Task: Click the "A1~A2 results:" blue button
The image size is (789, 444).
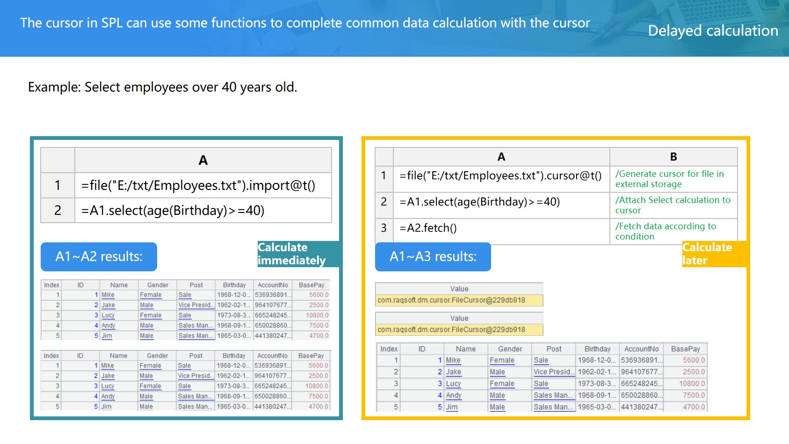Action: (x=99, y=256)
